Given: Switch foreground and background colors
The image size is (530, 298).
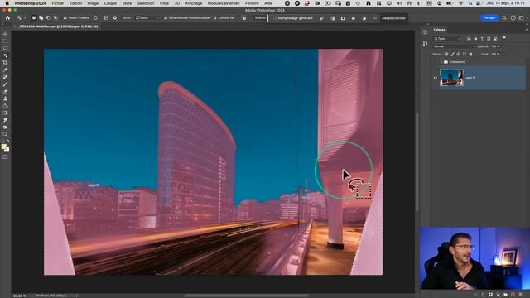Looking at the screenshot, I should [x=7, y=142].
